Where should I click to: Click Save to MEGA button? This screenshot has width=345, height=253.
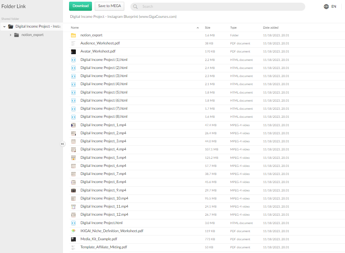click(x=109, y=6)
